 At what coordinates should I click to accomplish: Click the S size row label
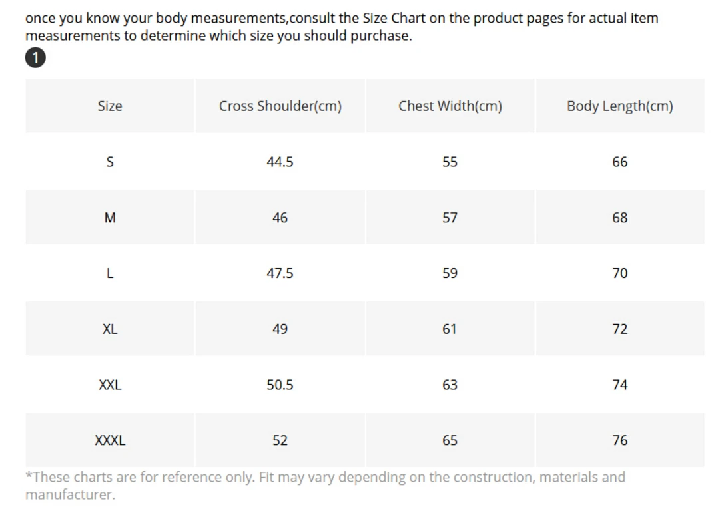(110, 162)
